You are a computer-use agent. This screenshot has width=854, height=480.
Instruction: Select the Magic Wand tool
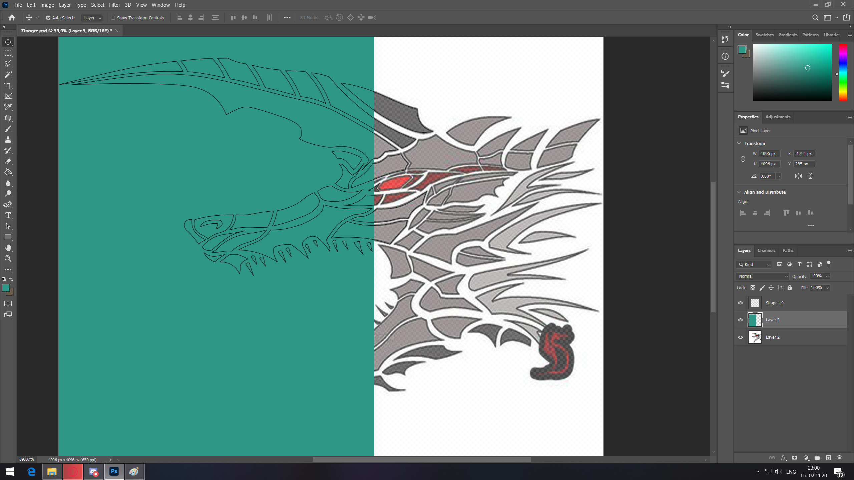click(x=8, y=74)
